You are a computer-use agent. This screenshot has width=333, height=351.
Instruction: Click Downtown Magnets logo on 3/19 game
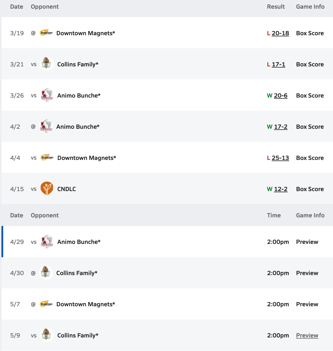point(46,33)
